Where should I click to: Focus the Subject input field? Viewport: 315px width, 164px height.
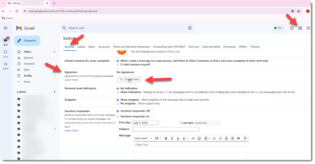pyautogui.click(x=166, y=129)
